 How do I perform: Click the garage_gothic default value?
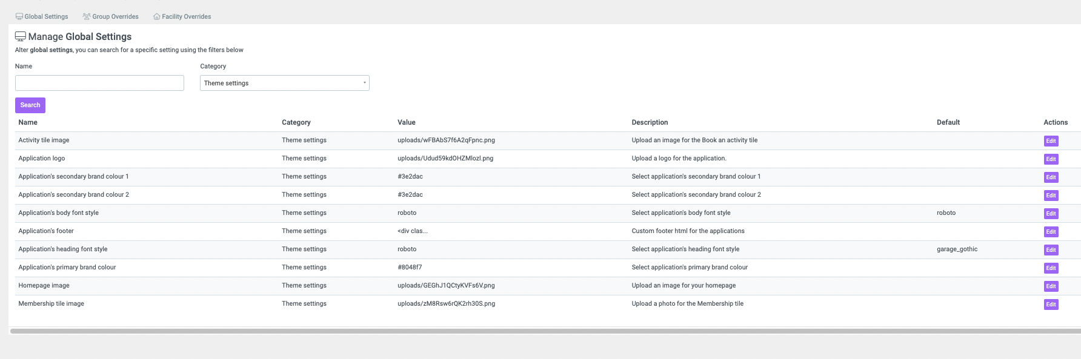(x=957, y=249)
